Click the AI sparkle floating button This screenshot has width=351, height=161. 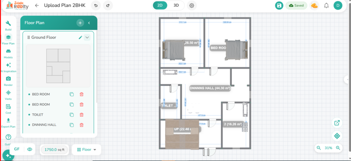coord(8,156)
